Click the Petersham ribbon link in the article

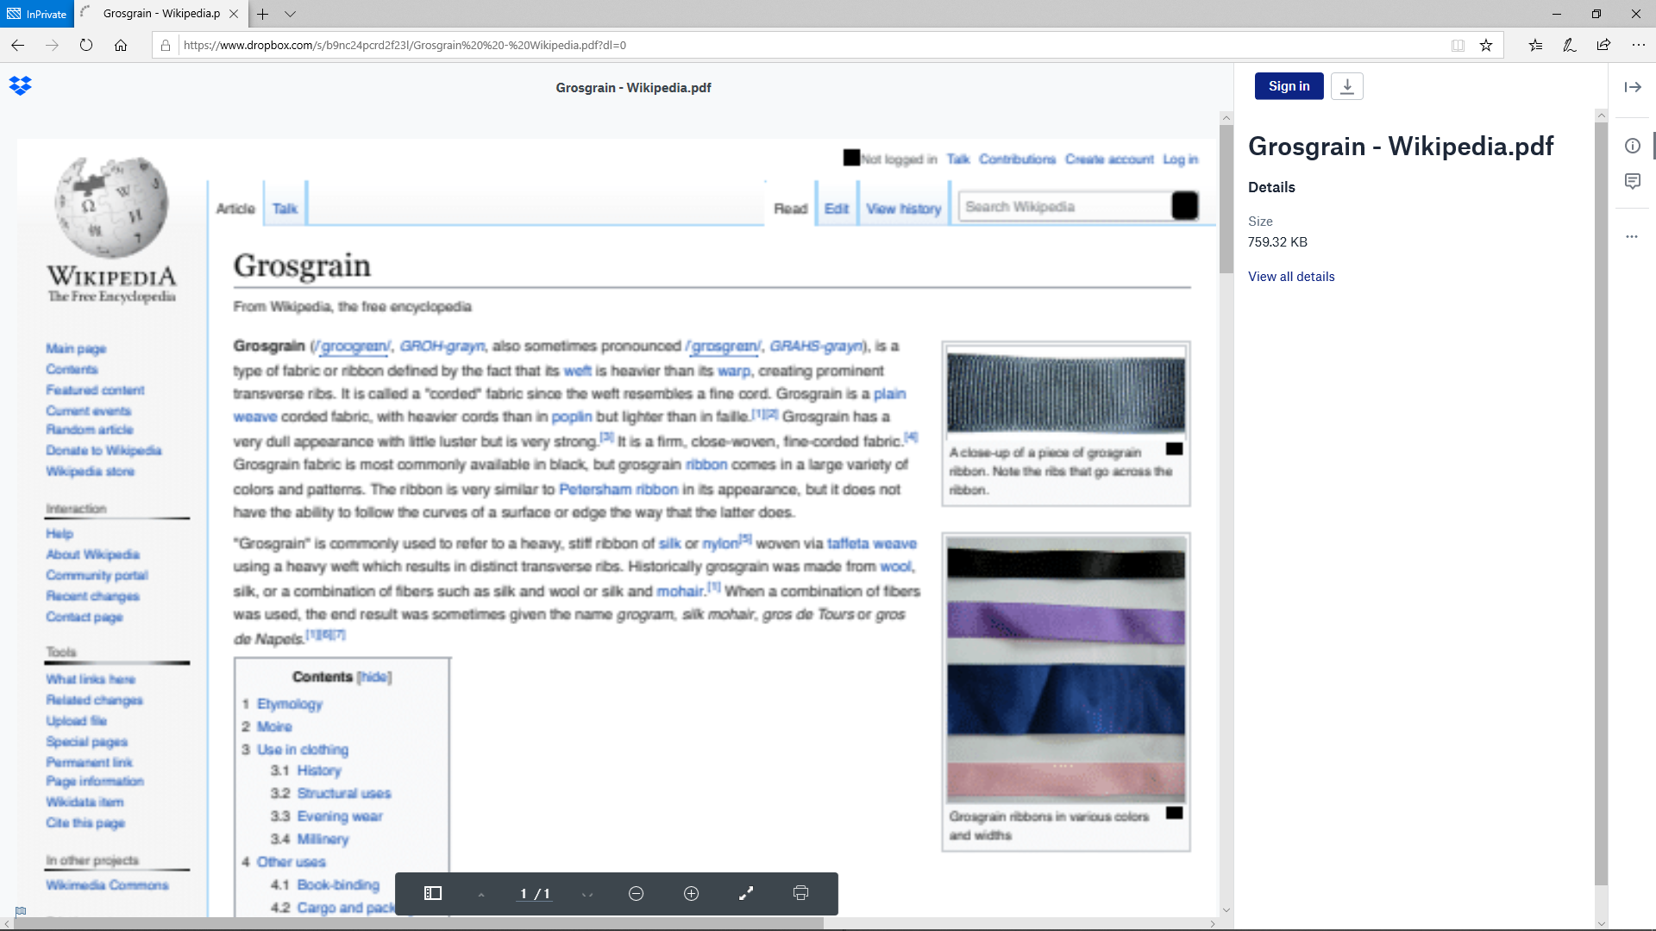[618, 490]
